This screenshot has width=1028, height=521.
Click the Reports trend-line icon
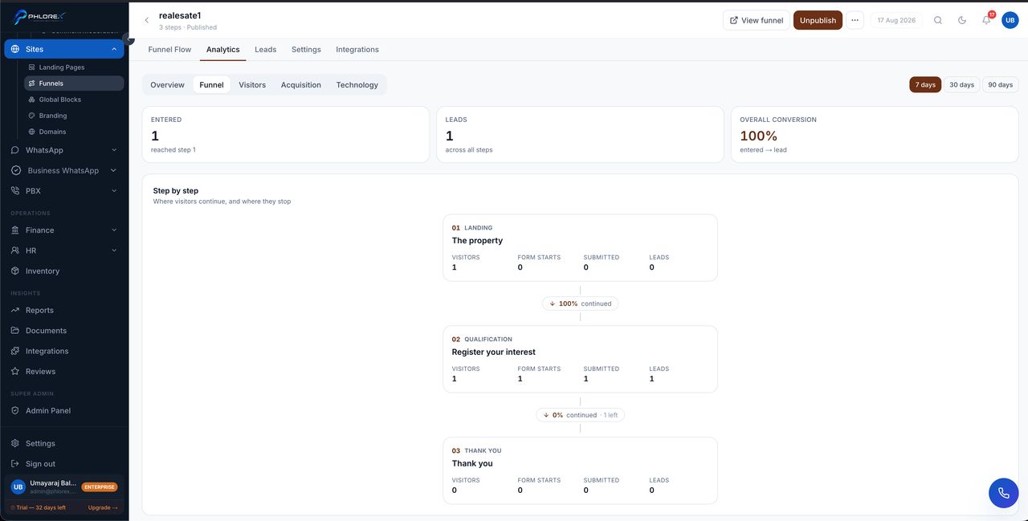pyautogui.click(x=16, y=310)
